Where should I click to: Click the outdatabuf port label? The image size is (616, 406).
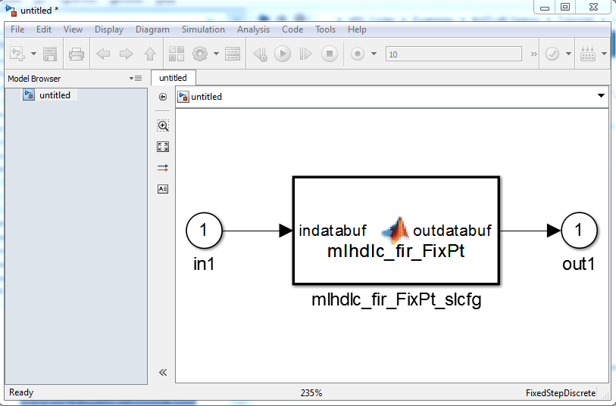(x=452, y=231)
